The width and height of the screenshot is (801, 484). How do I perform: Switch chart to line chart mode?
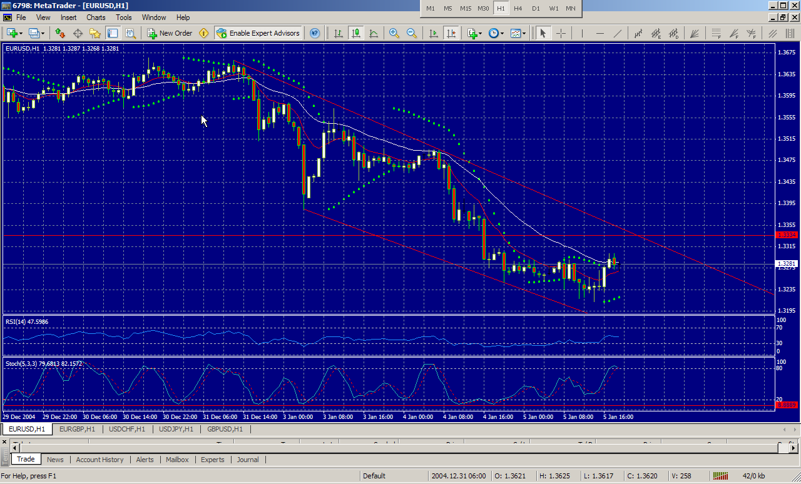(x=374, y=33)
